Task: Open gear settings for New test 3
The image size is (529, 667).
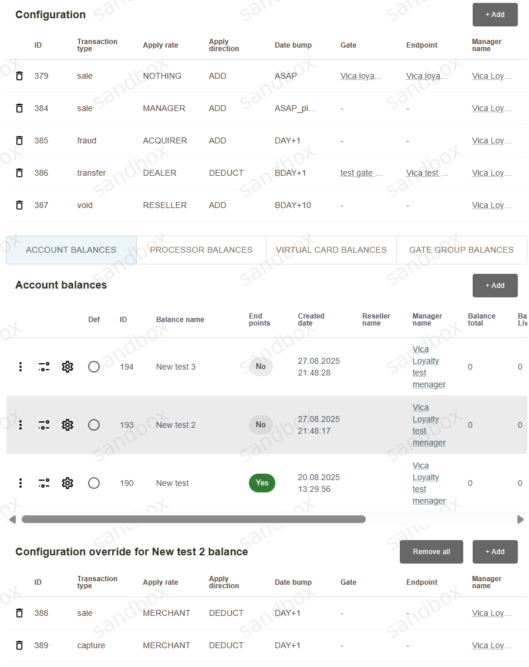Action: click(x=68, y=367)
